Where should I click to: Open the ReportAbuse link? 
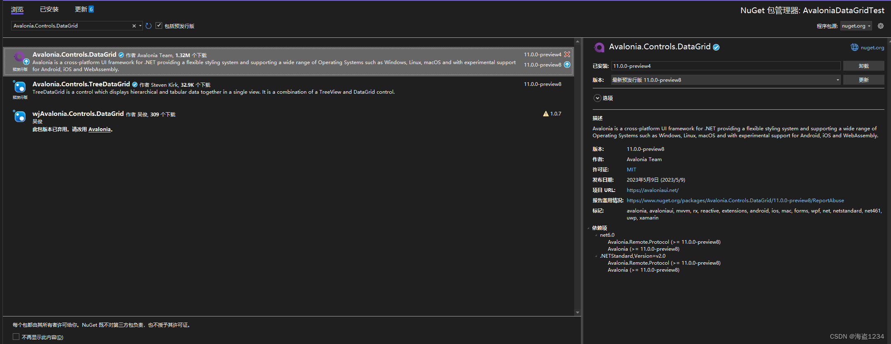pos(735,201)
